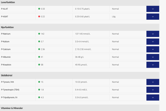This screenshot has height=111, width=166.
Task: Expand P-Trijodtyronin, fri row
Action: pyautogui.click(x=153, y=97)
